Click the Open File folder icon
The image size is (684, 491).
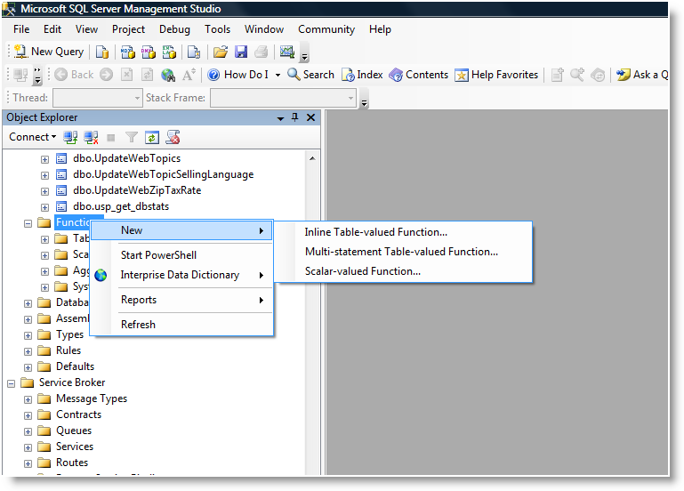pyautogui.click(x=220, y=52)
